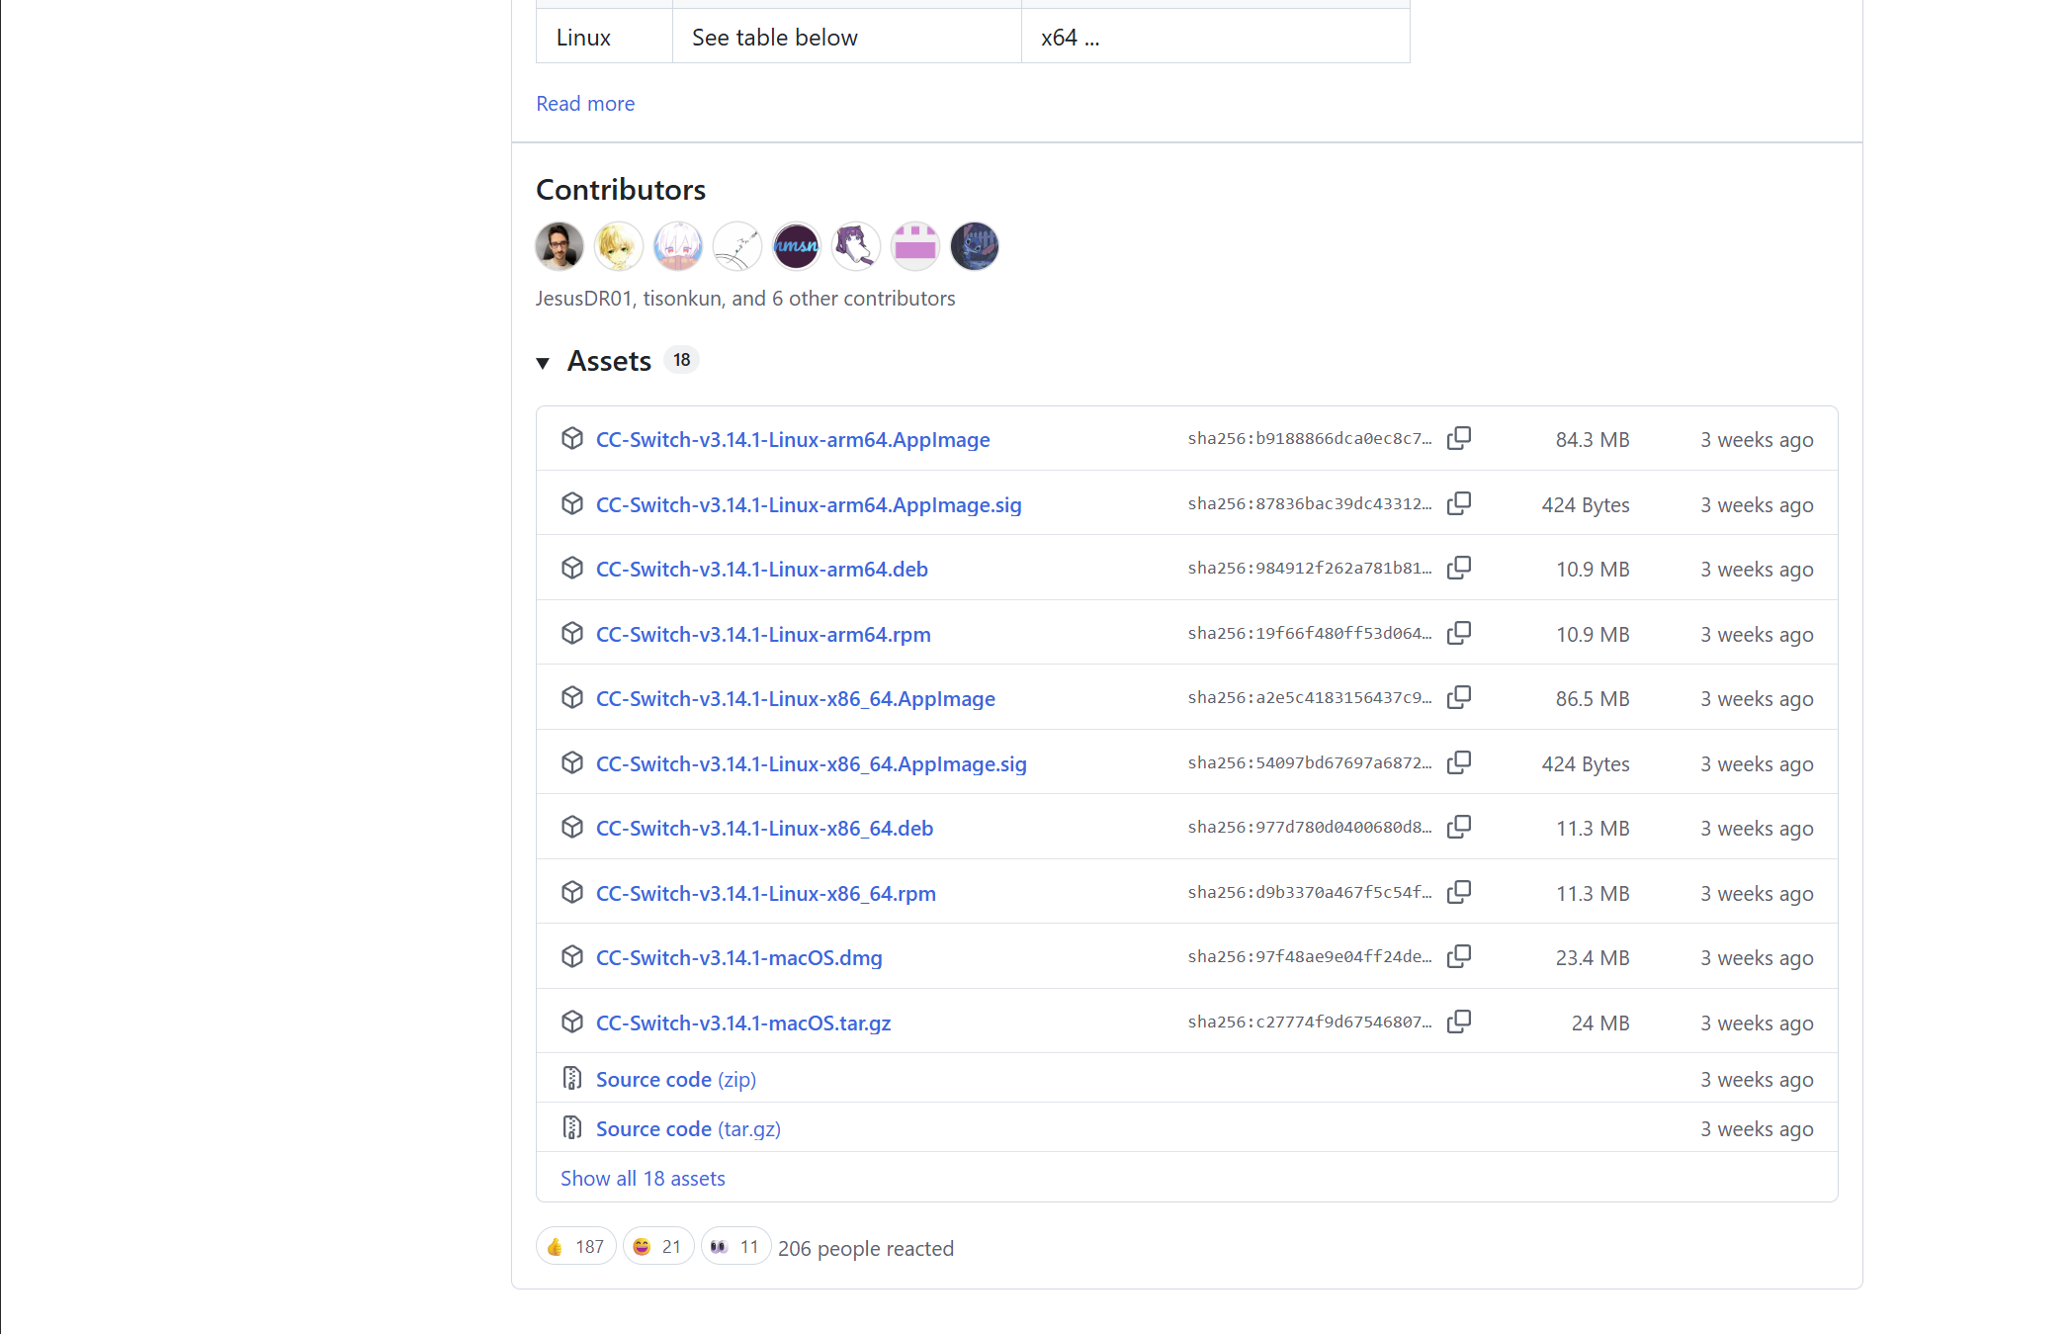Download Source code (tar.gz)
2072x1334 pixels.
tap(688, 1128)
